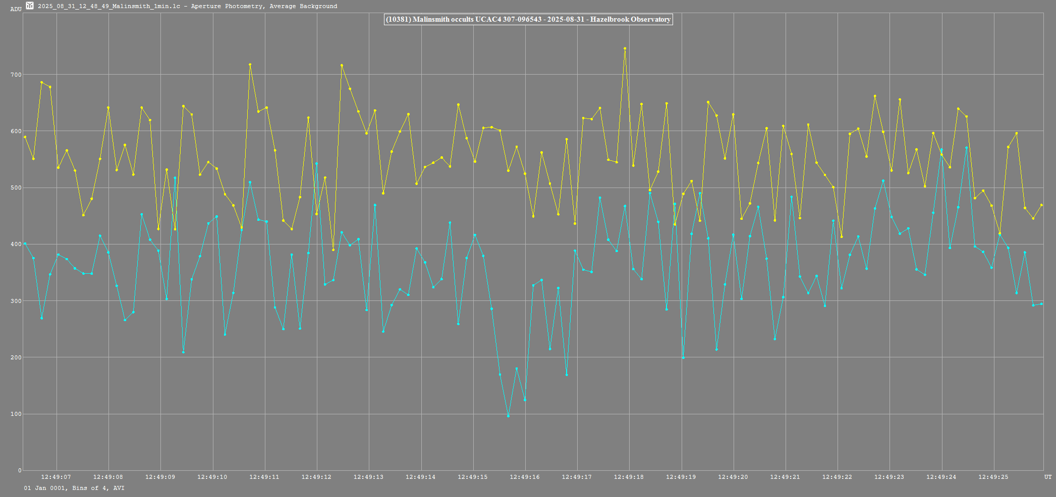Click the ADU axis label
Viewport: 1056px width, 497px height.
click(16, 9)
